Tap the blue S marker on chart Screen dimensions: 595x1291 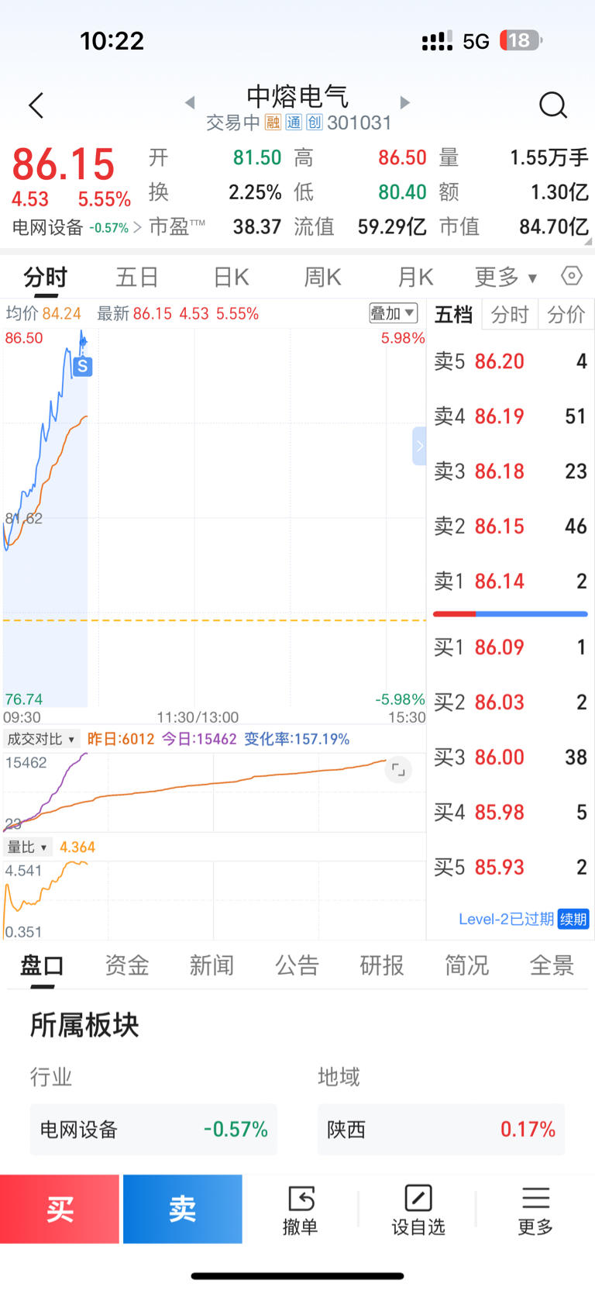[83, 366]
